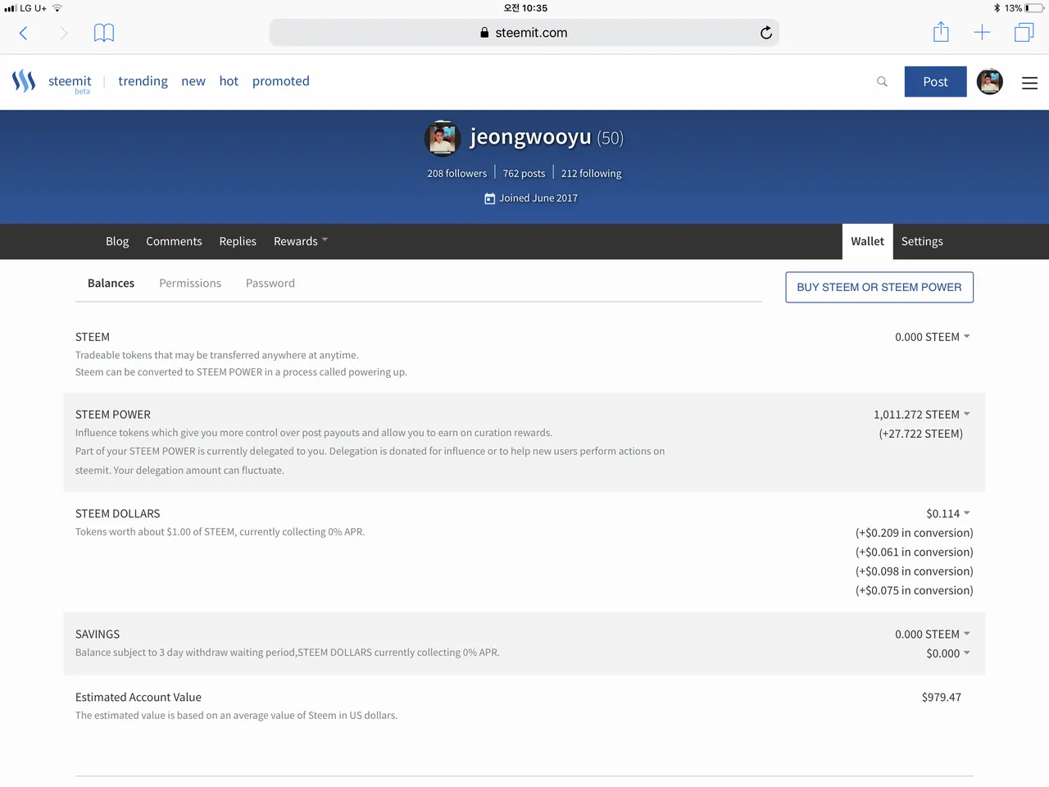Click the jeongwooyu username heading
This screenshot has height=787, width=1049.
(x=530, y=137)
